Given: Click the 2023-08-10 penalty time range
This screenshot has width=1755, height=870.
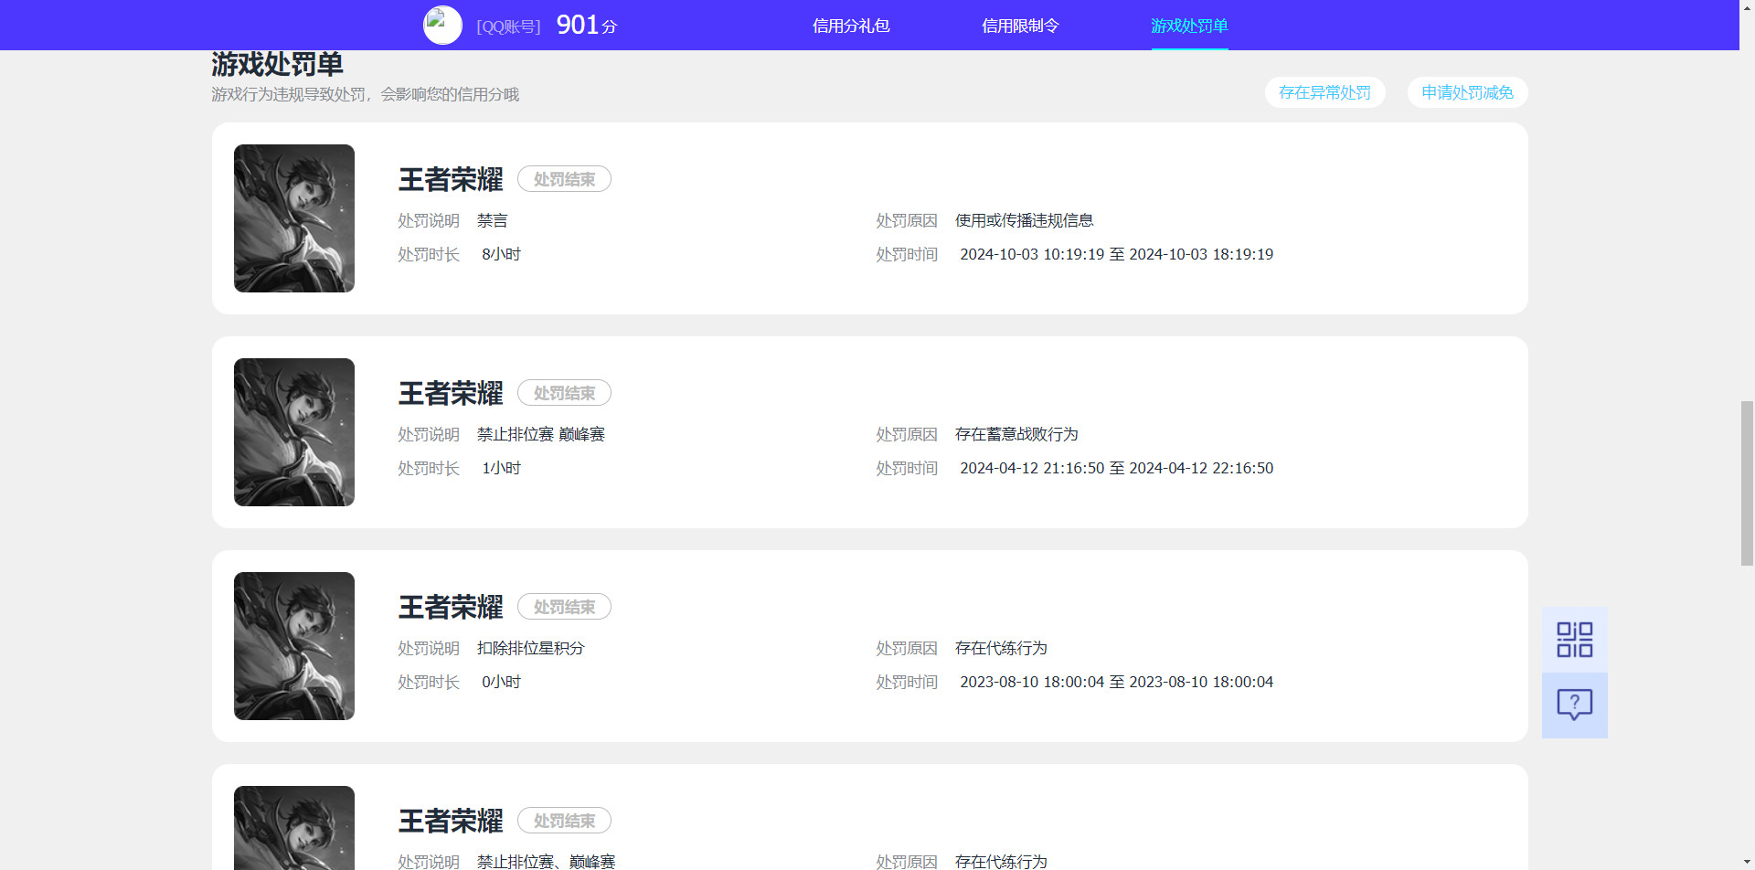Looking at the screenshot, I should click(1116, 682).
